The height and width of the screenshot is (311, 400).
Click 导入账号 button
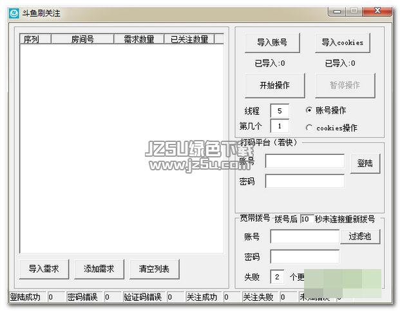(x=272, y=43)
